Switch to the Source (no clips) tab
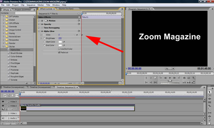214x128 pixels. pyautogui.click(x=68, y=9)
